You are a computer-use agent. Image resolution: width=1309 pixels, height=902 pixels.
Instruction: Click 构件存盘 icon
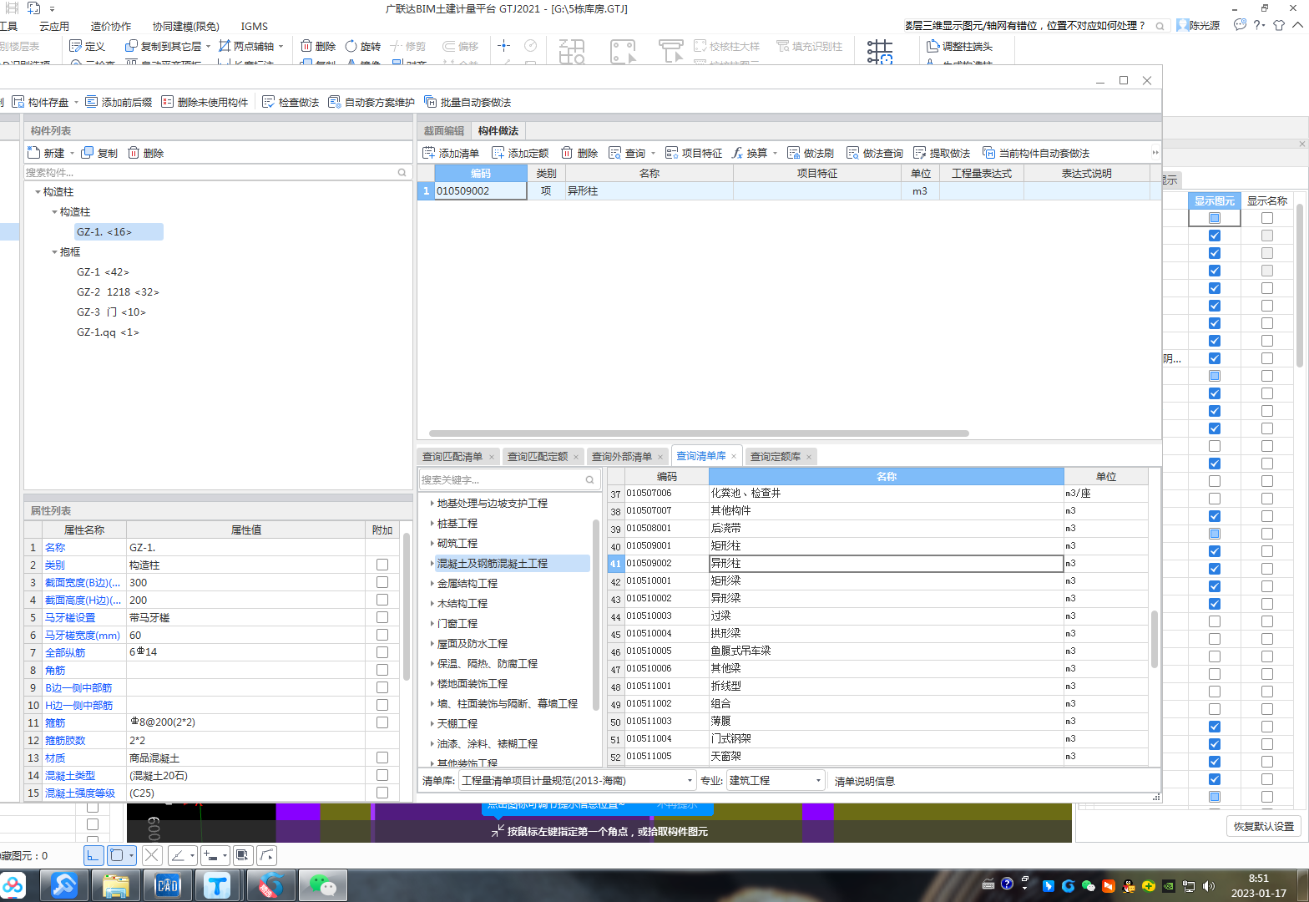click(18, 102)
